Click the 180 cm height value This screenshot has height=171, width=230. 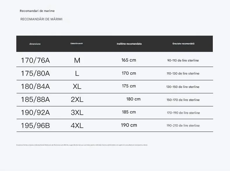tap(133, 99)
